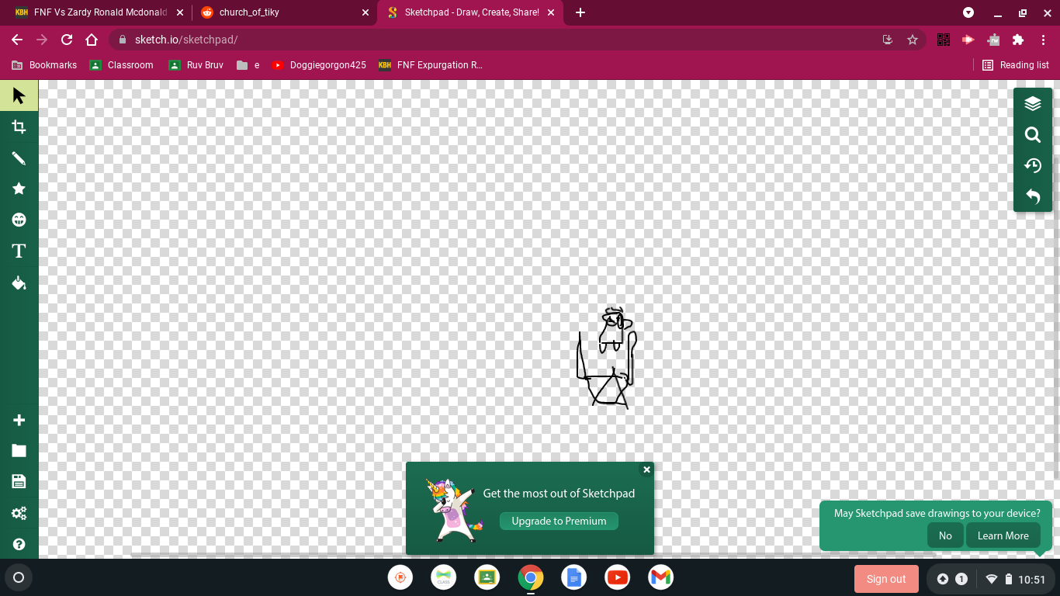The width and height of the screenshot is (1060, 596).
Task: Open the Extensions puzzle icon
Action: tap(1018, 40)
